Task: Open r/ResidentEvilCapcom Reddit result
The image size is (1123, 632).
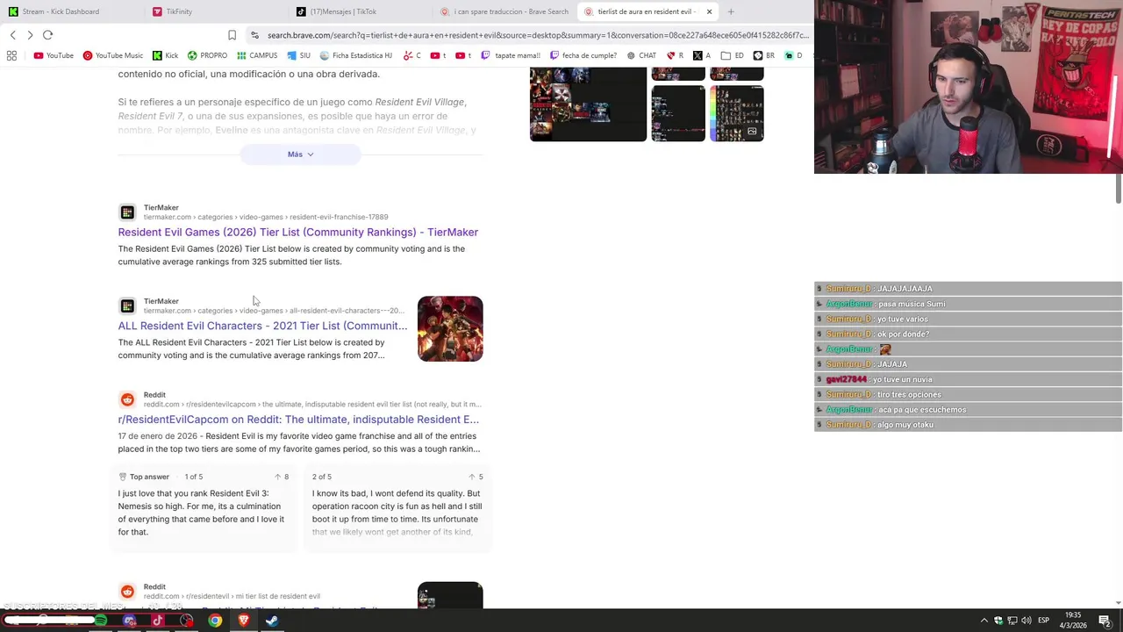Action: [298, 420]
